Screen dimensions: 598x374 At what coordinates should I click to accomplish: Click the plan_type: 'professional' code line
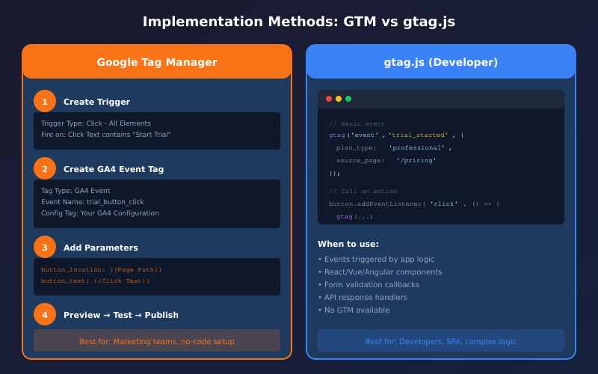click(x=394, y=147)
